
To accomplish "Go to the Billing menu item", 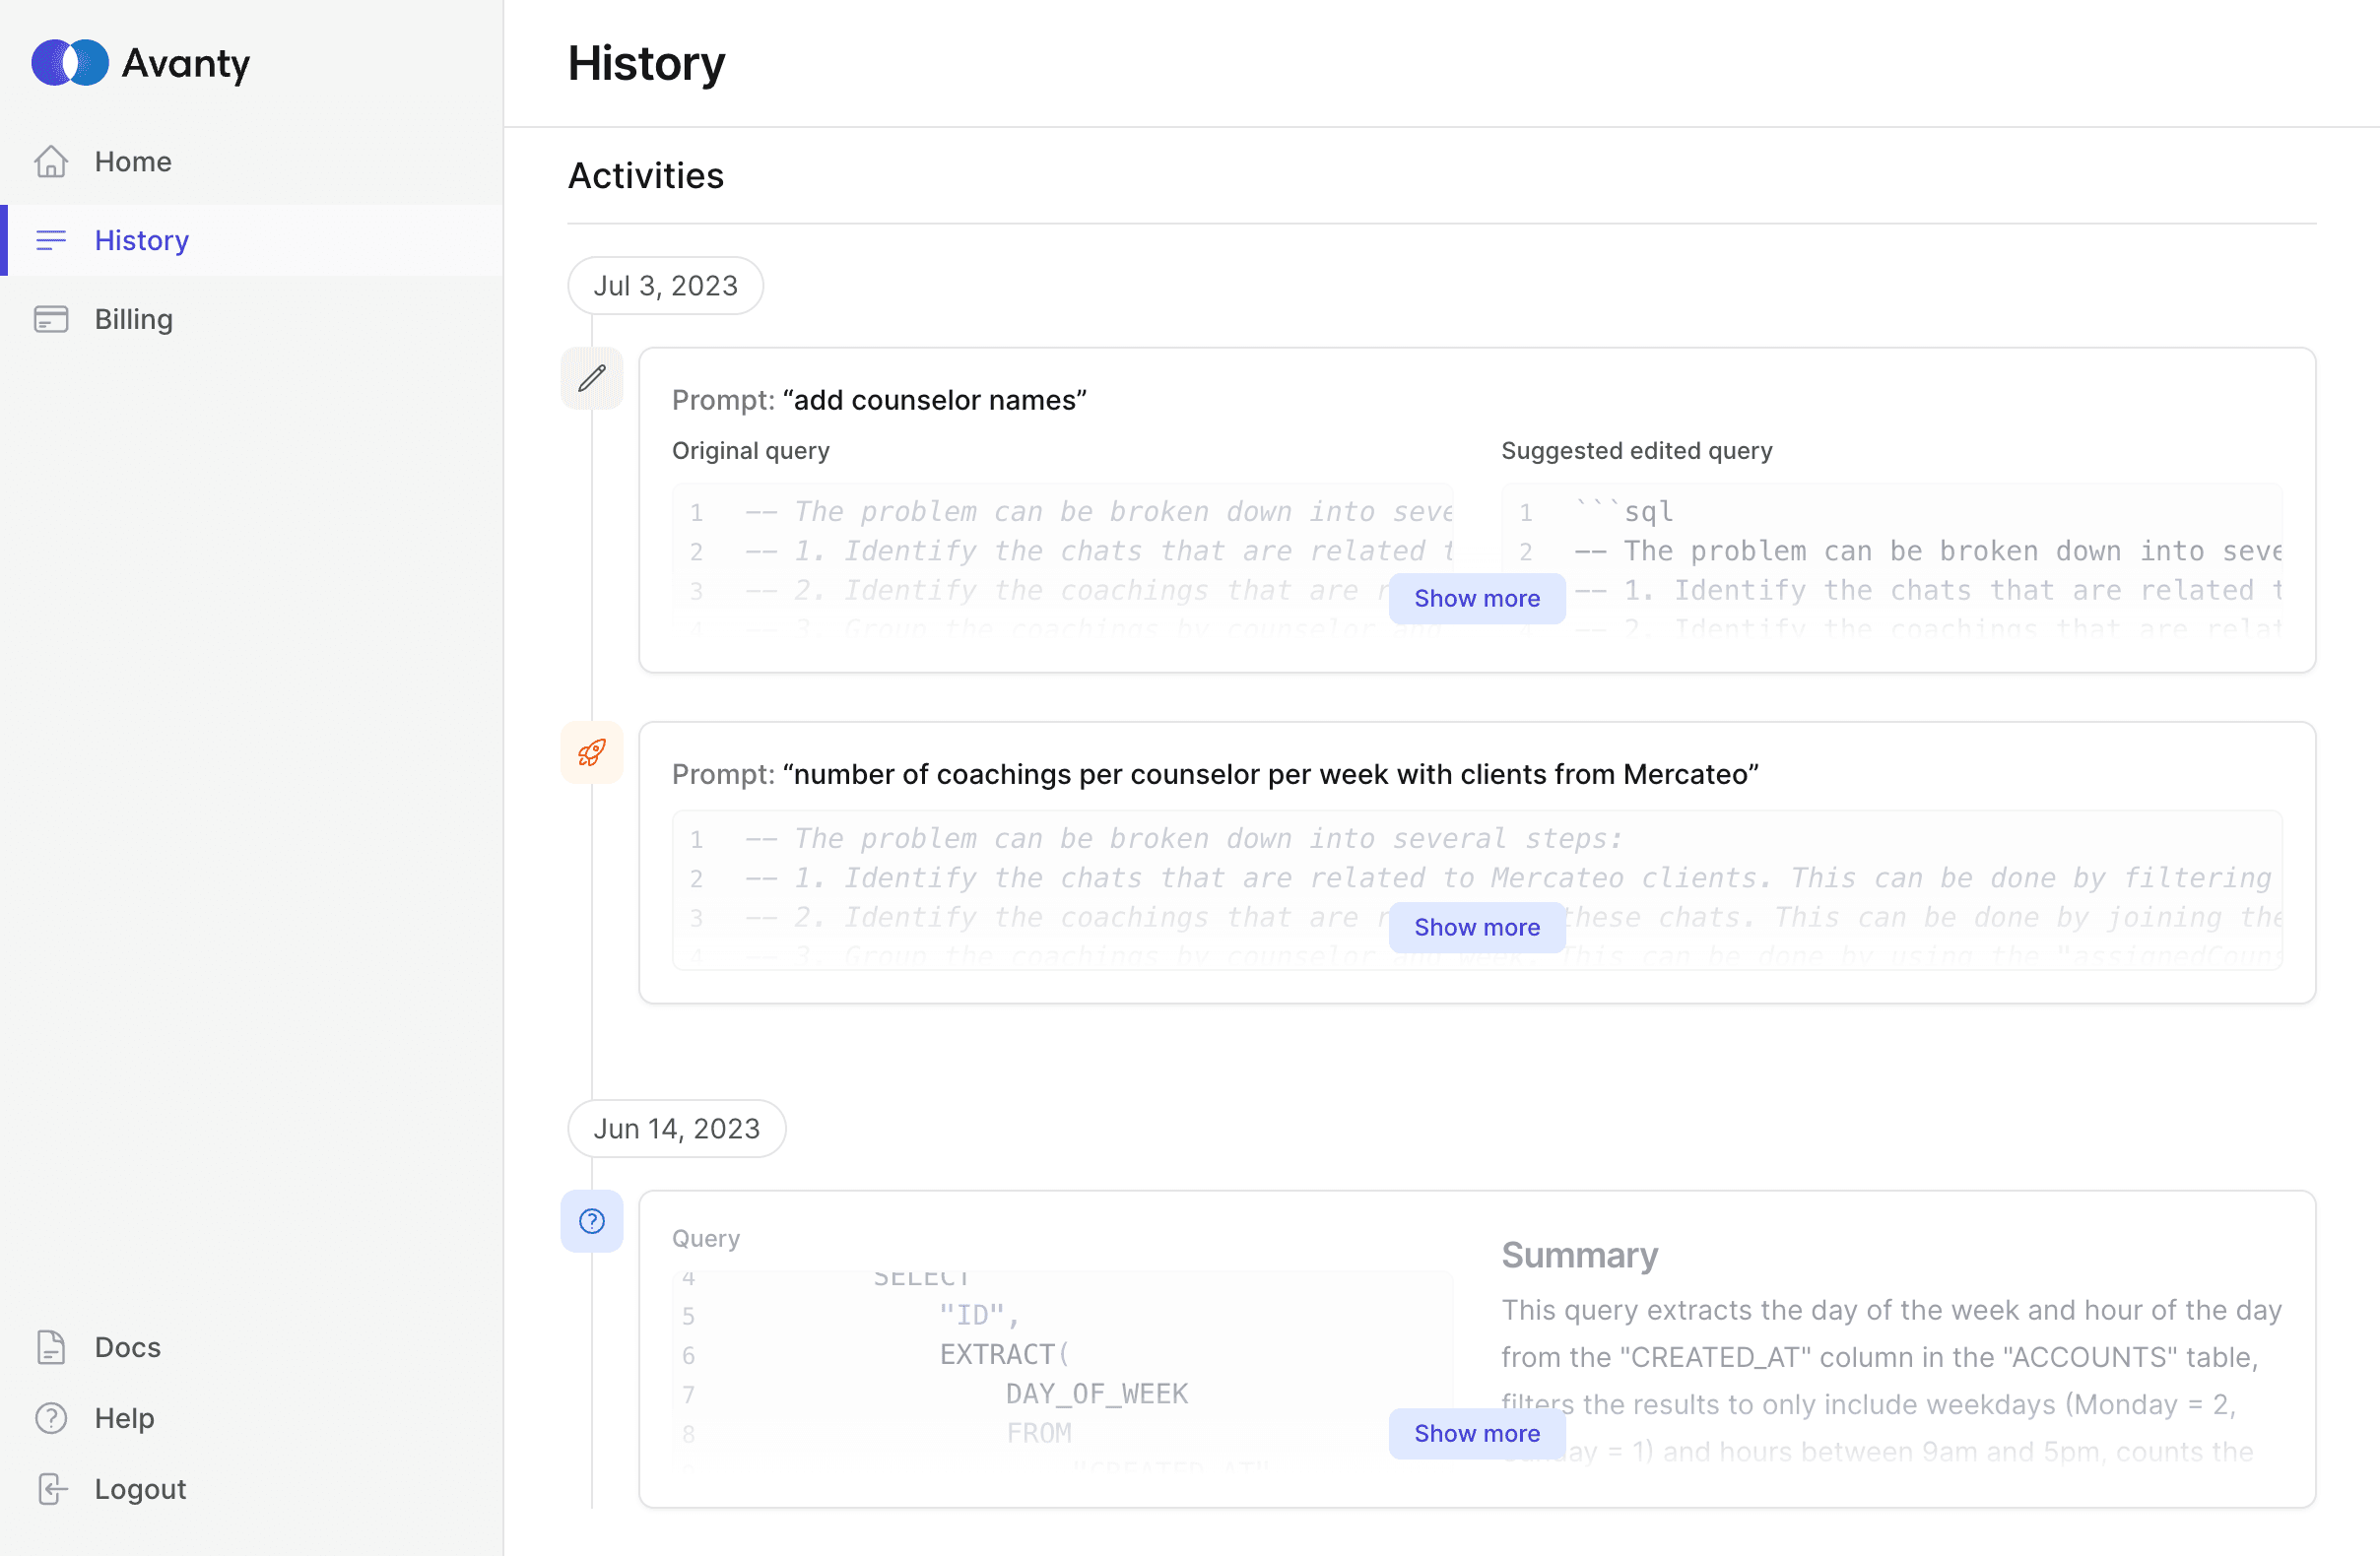I will tap(252, 319).
